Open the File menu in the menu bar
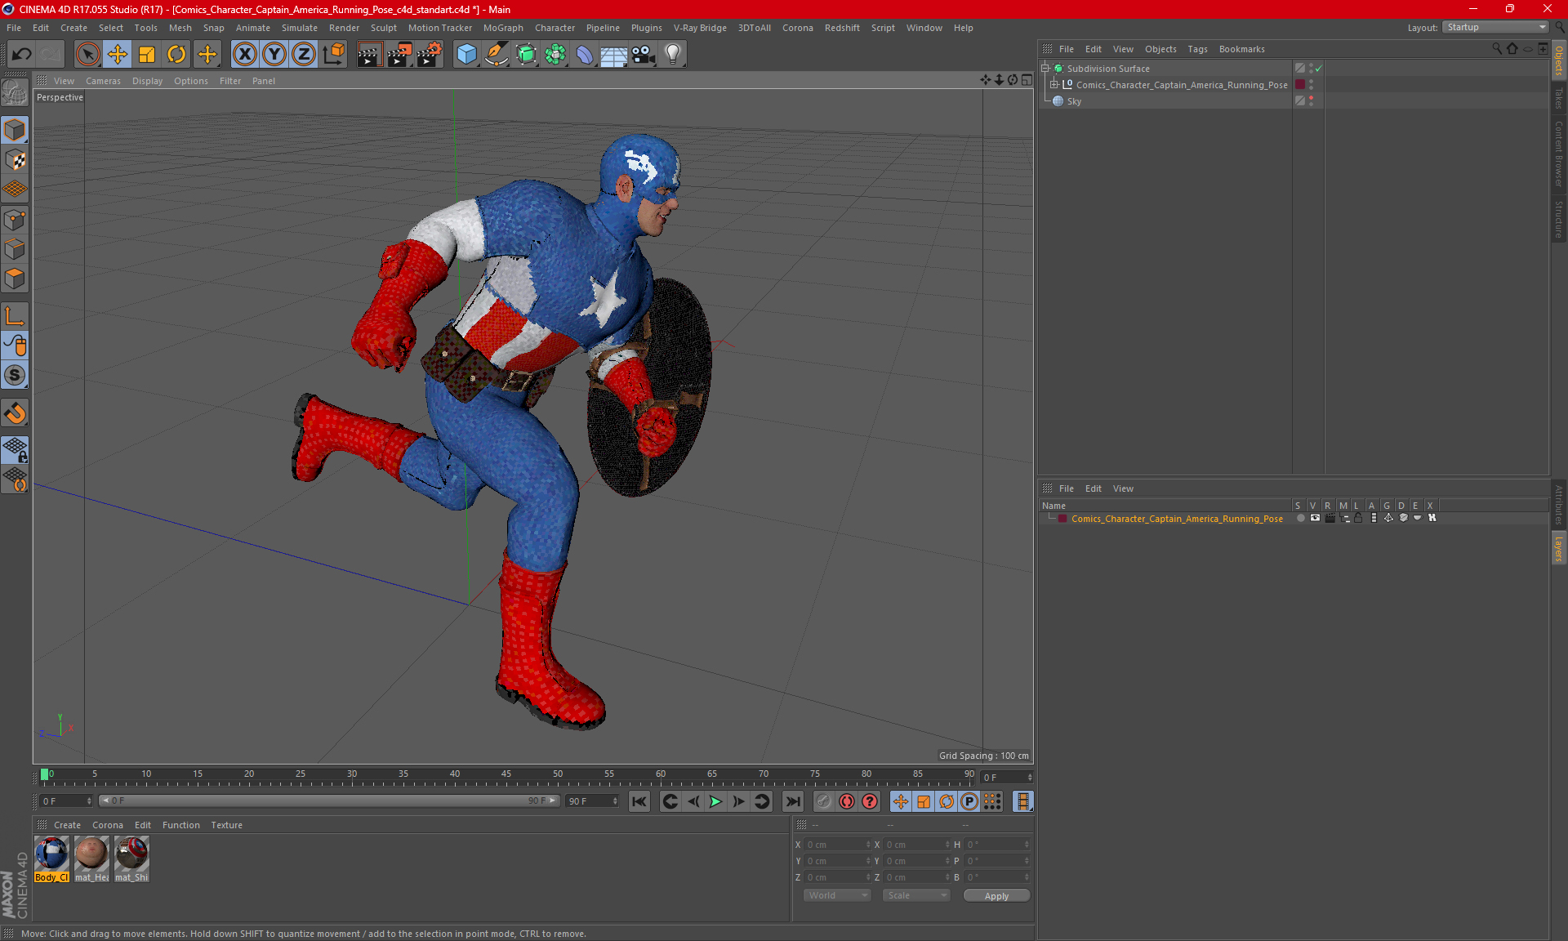This screenshot has width=1568, height=941. 14,28
